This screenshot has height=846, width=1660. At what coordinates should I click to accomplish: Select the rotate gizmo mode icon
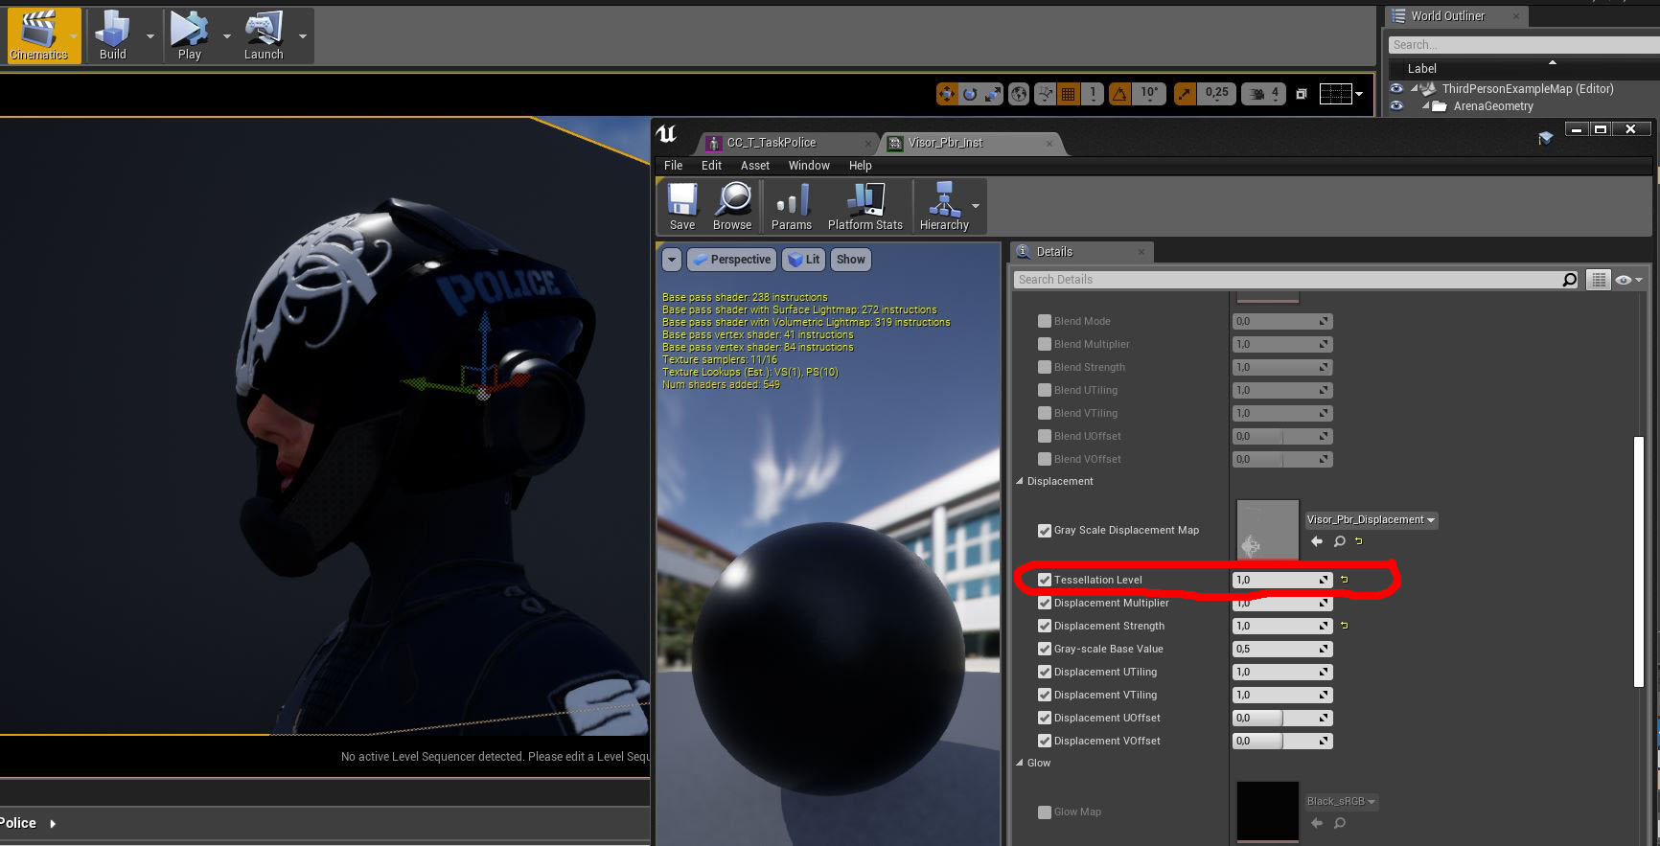click(970, 94)
